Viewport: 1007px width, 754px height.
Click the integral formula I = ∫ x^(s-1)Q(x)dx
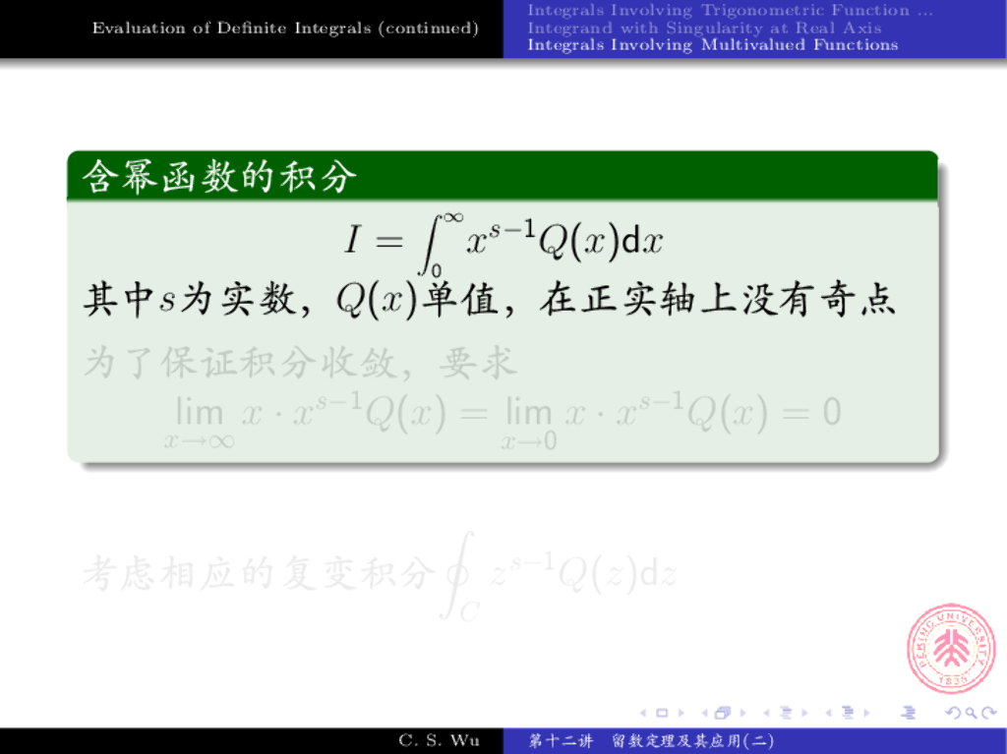point(504,243)
